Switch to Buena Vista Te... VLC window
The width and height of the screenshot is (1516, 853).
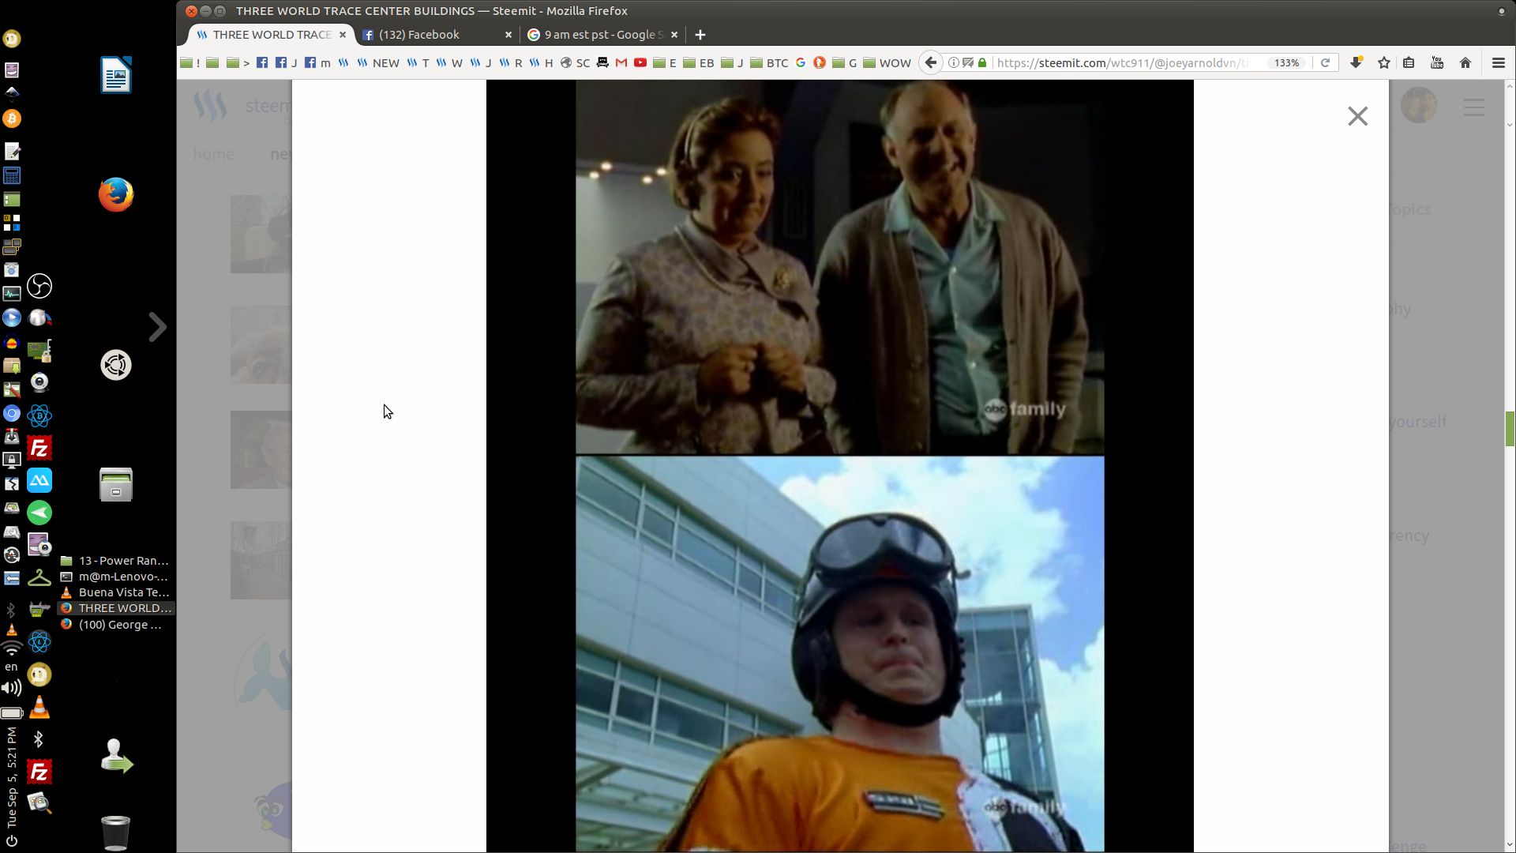[115, 592]
